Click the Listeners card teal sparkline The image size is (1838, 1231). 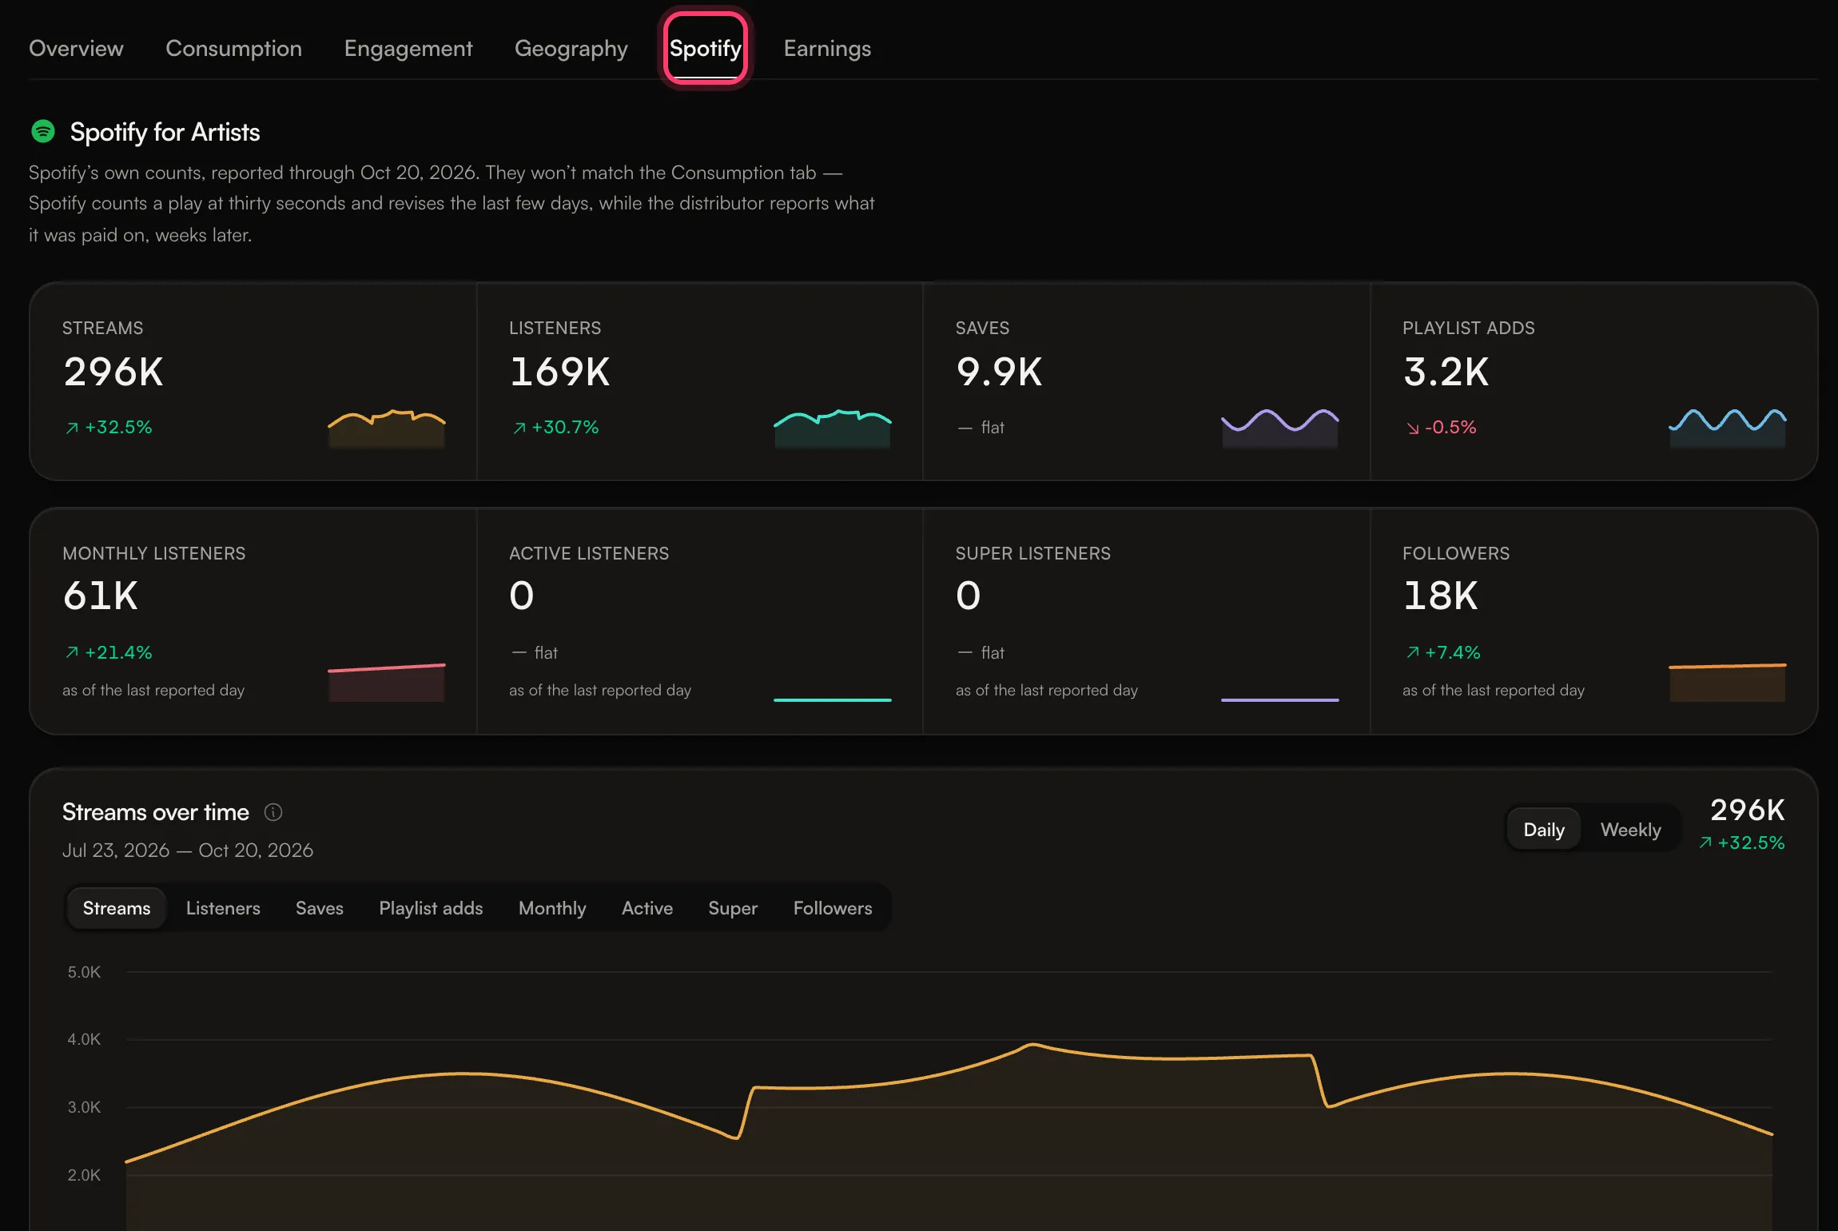[x=833, y=428]
